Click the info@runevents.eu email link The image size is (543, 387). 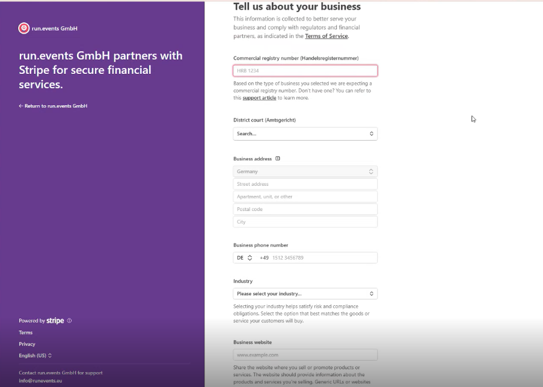tap(40, 381)
